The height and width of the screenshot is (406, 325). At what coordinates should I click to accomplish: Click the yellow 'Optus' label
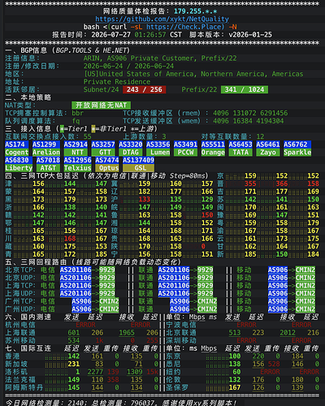[107, 168]
